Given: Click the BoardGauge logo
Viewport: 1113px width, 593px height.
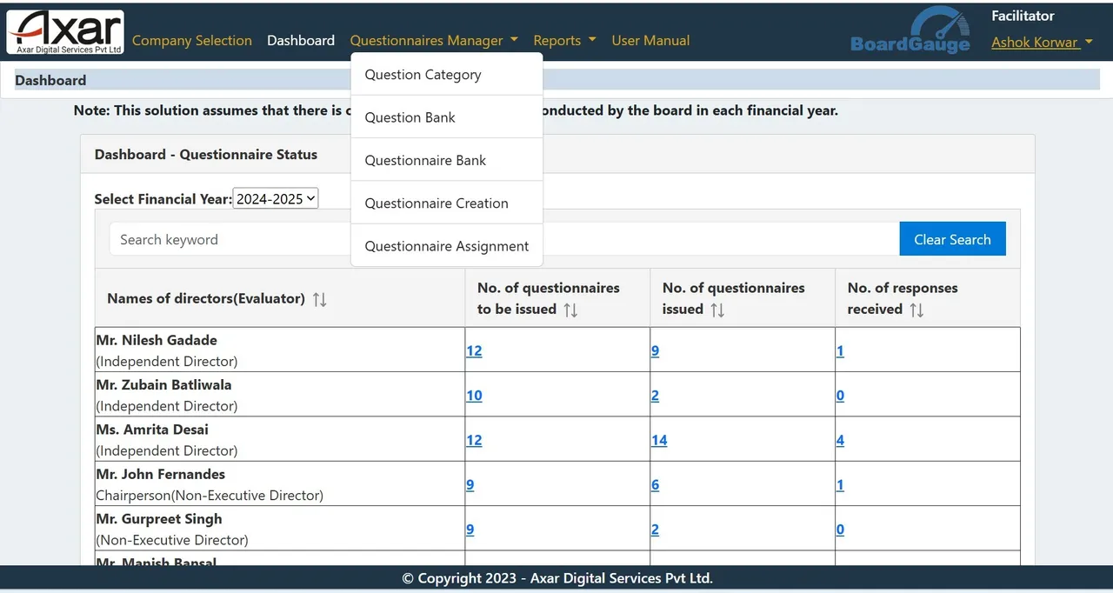Looking at the screenshot, I should click(x=910, y=30).
